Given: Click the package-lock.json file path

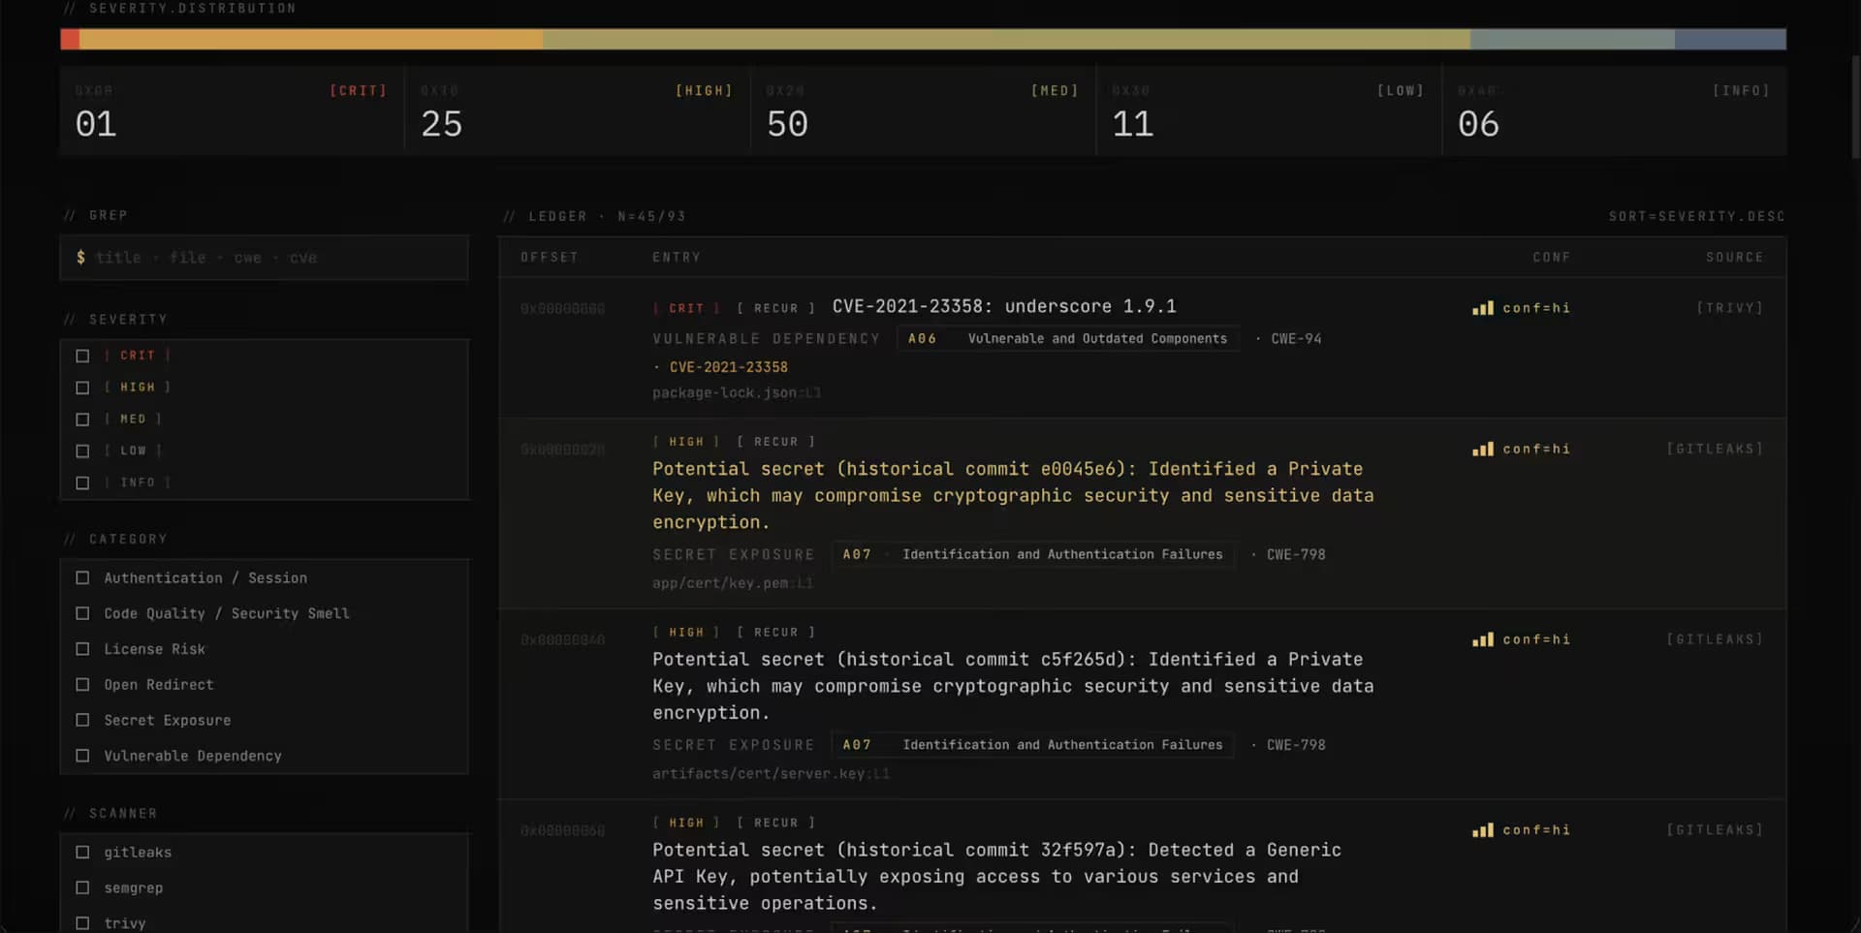Looking at the screenshot, I should (737, 392).
